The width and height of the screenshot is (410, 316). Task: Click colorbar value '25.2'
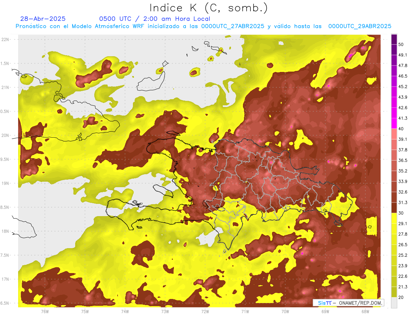(403, 255)
